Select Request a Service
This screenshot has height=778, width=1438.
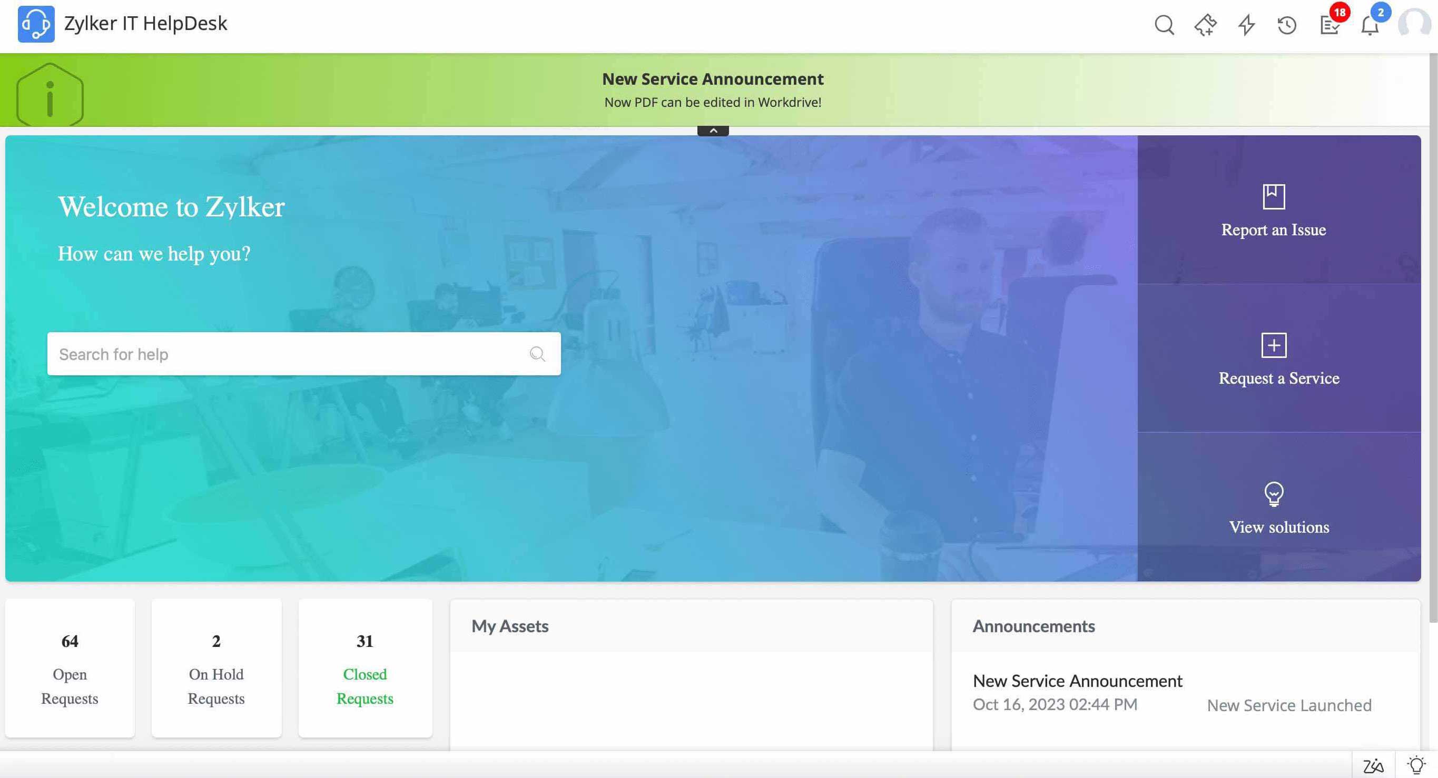tap(1278, 360)
